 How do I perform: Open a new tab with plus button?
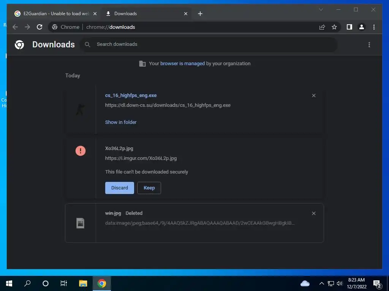click(x=200, y=14)
